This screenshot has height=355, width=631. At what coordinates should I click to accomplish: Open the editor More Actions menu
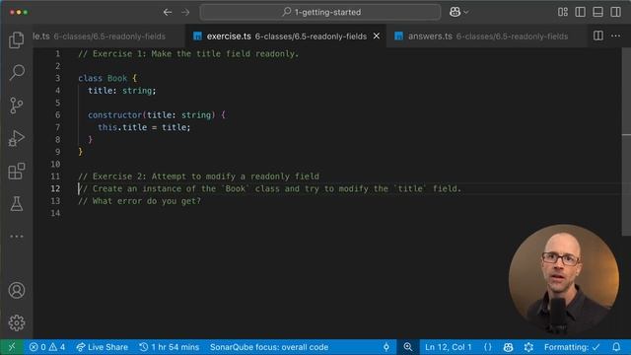coord(615,35)
